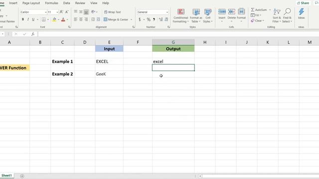Open the Insert tab
The height and width of the screenshot is (179, 319).
click(x=13, y=3)
